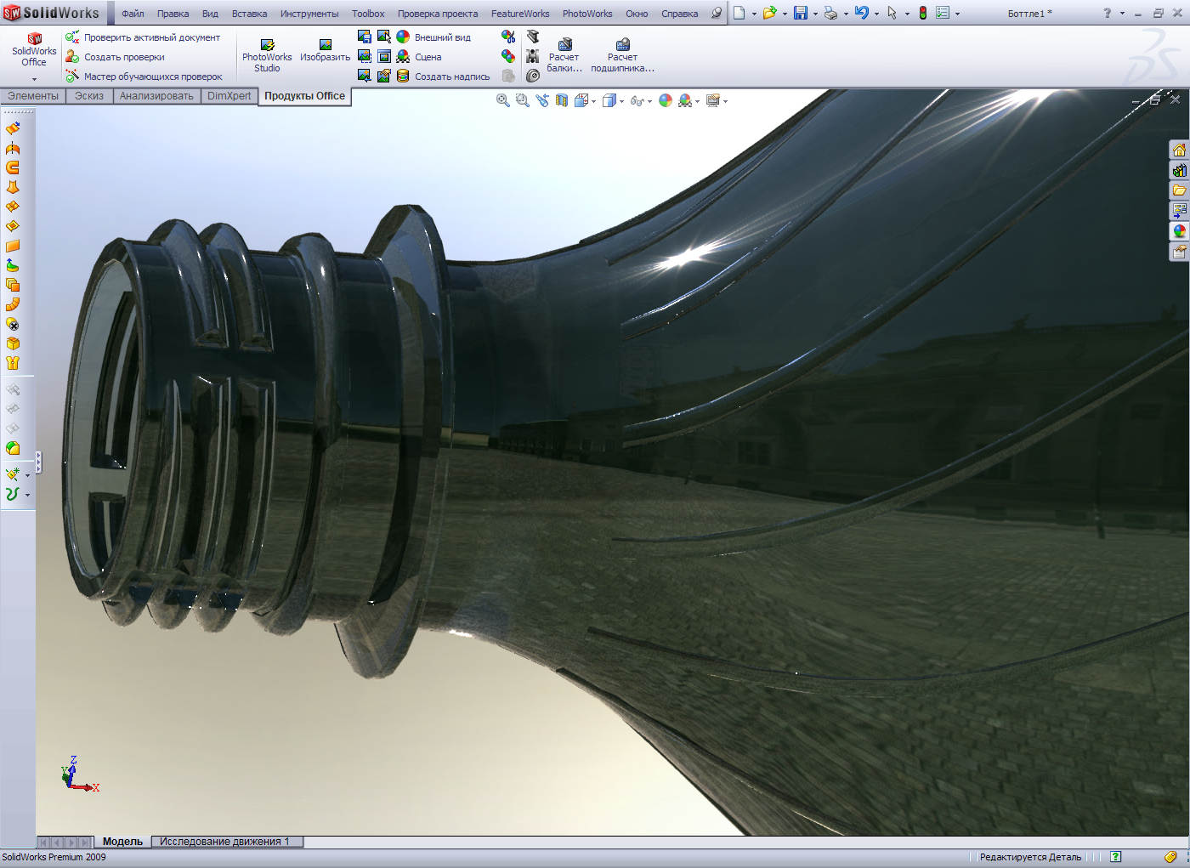Open the Вставка menu
Screen dimensions: 1190x868
[249, 14]
